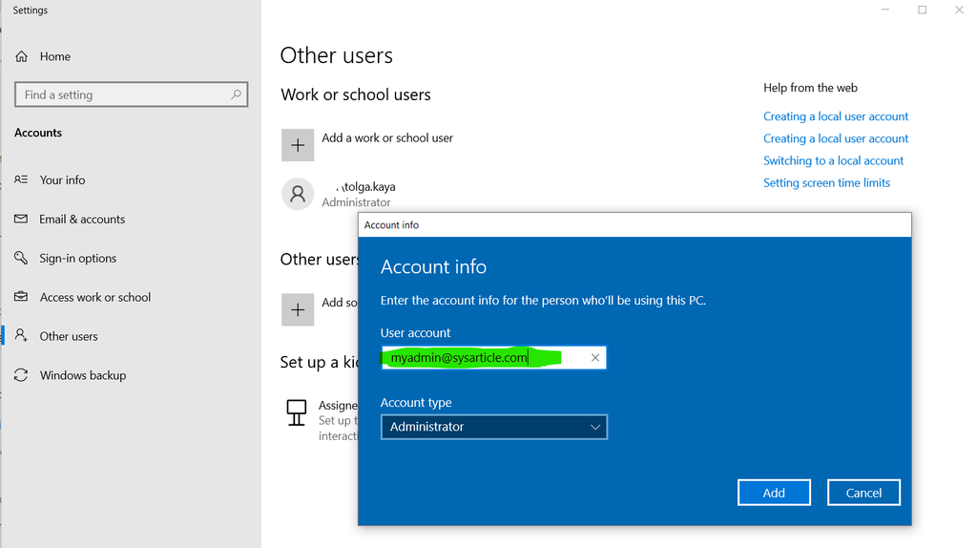Click the Access work or school briefcase icon
This screenshot has width=977, height=548.
(x=21, y=297)
